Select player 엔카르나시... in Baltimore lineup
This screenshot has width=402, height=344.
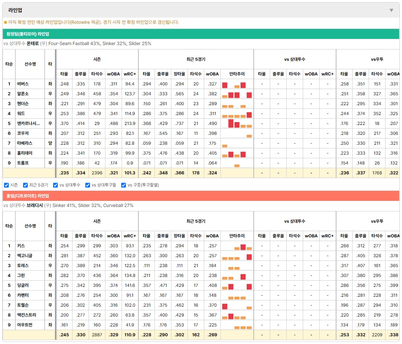click(x=29, y=123)
